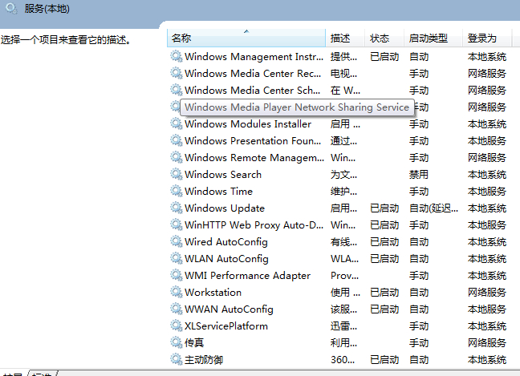Select the WLAN AutoConfig service name
Image resolution: width=520 pixels, height=376 pixels.
click(226, 259)
